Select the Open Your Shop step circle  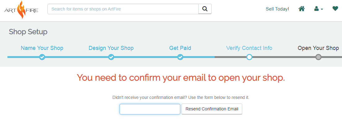tap(318, 57)
